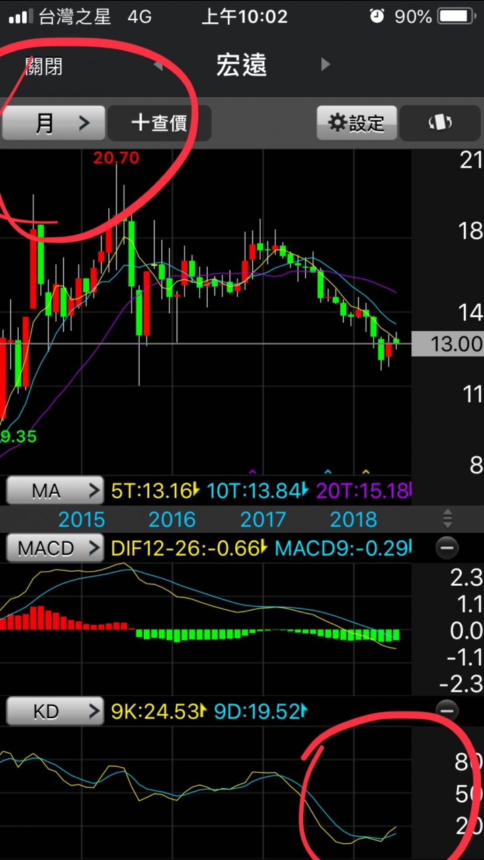Tap the 20T:15.18 moving average value
The height and width of the screenshot is (860, 484).
click(364, 491)
